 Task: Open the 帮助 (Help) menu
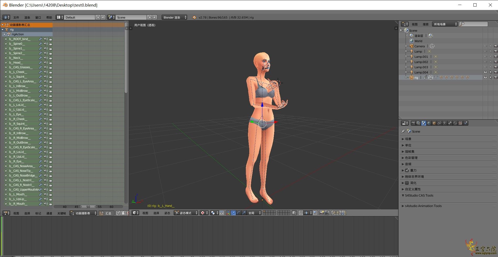click(x=49, y=18)
